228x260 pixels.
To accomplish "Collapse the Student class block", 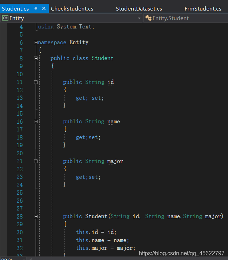I will pos(35,58).
